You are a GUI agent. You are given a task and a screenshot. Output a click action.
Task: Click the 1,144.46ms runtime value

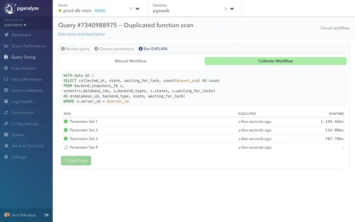332,121
